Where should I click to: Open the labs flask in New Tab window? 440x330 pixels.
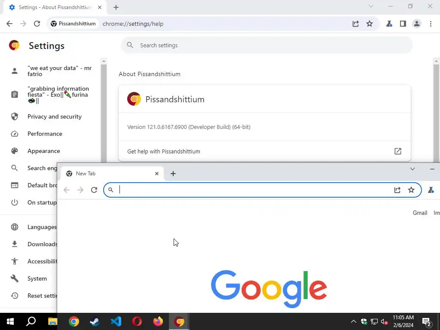click(x=431, y=190)
